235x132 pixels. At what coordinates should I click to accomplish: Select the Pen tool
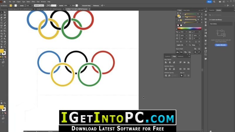pos(1,18)
